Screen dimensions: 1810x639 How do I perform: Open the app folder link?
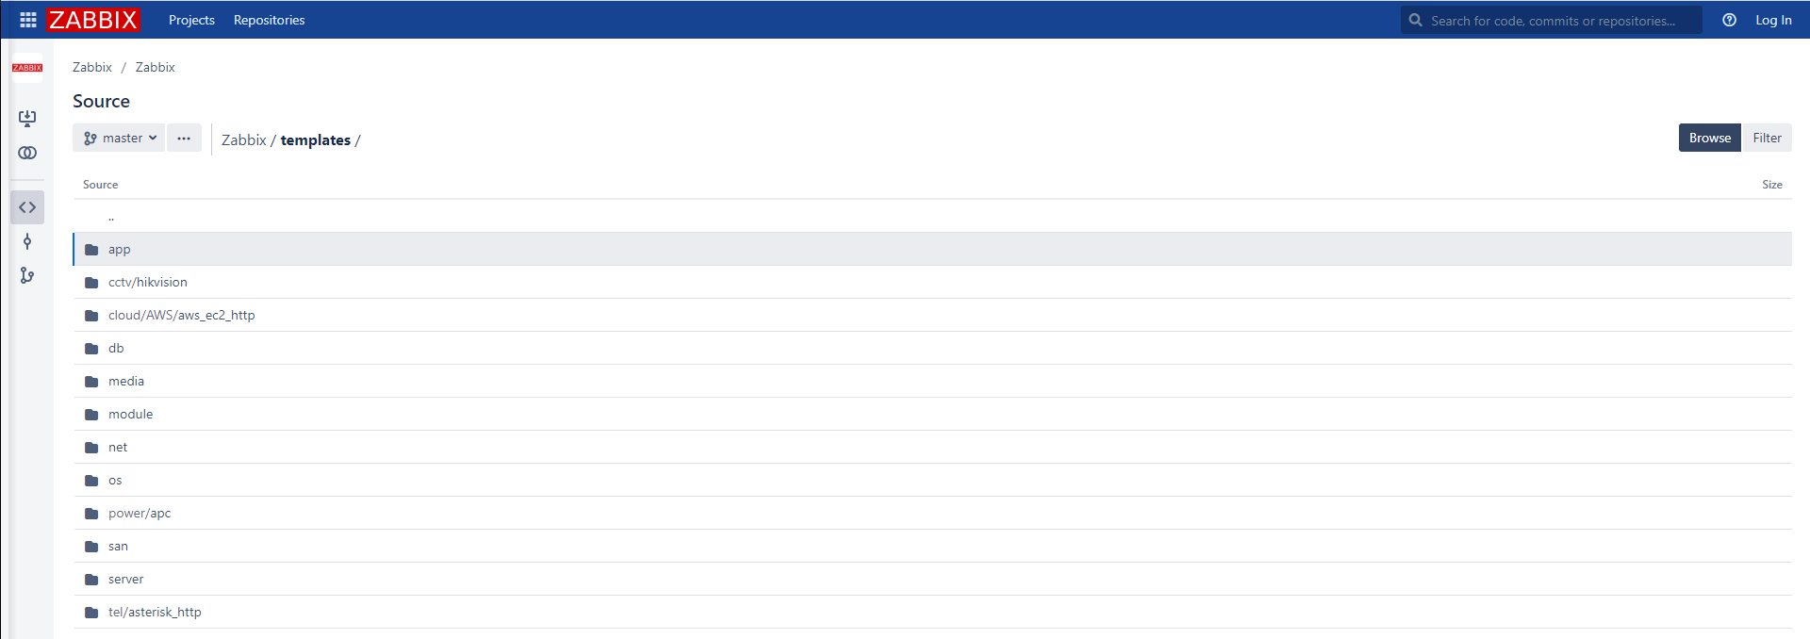[x=120, y=250]
